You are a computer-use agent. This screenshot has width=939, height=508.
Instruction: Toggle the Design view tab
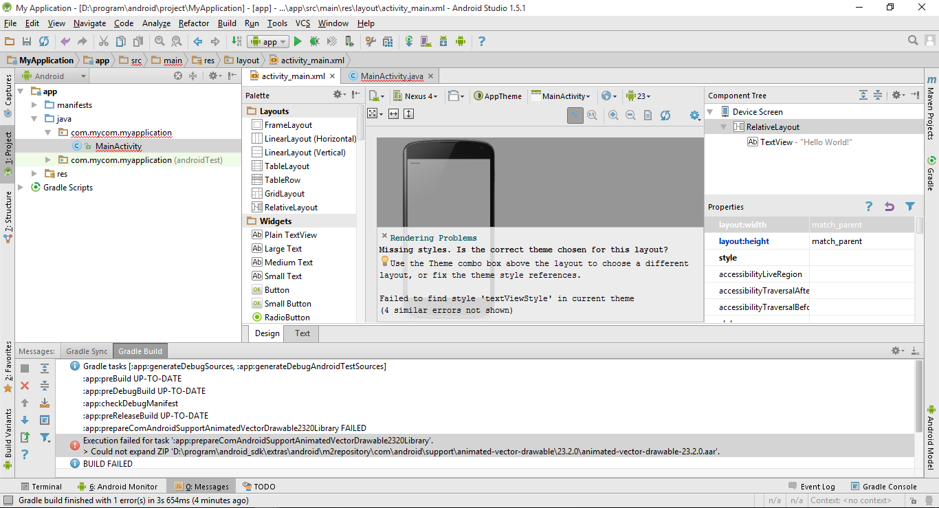coord(267,333)
